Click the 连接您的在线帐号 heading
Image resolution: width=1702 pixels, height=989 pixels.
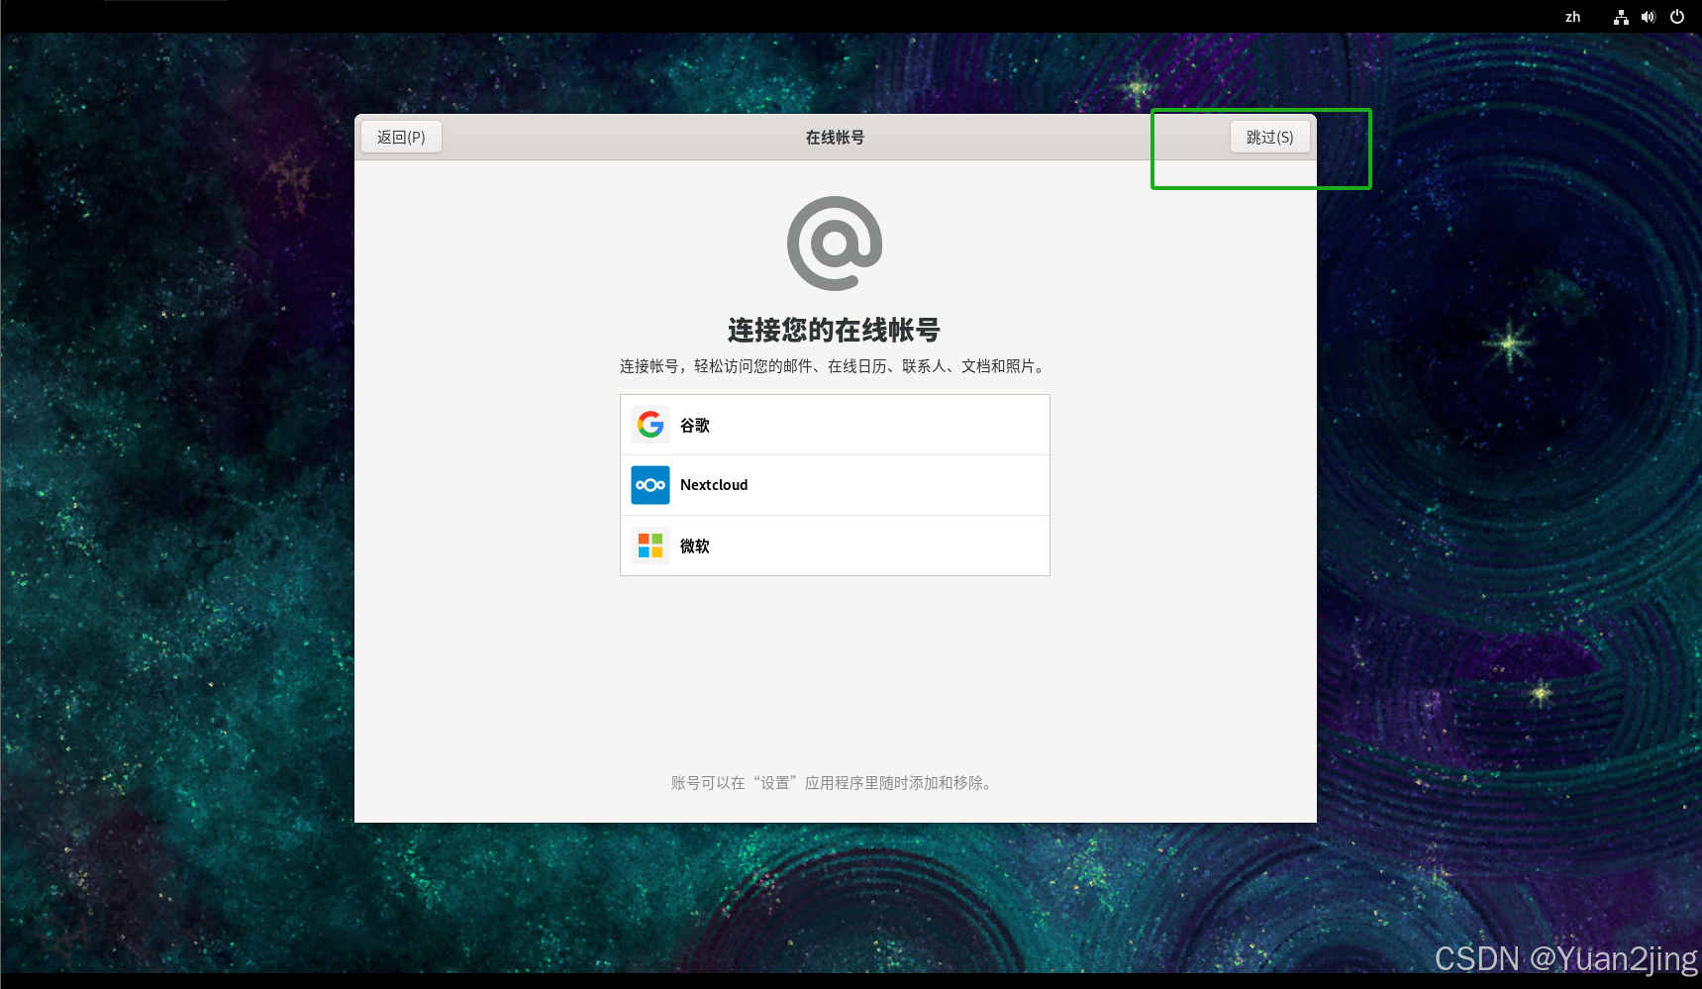(834, 330)
